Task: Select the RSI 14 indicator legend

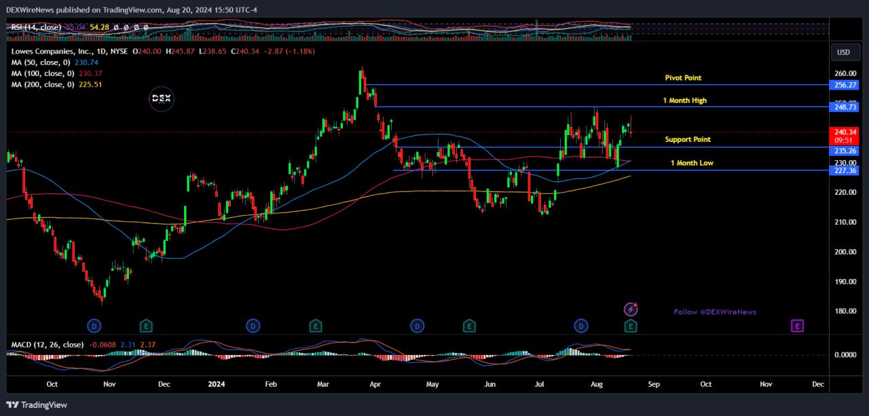Action: 35,27
